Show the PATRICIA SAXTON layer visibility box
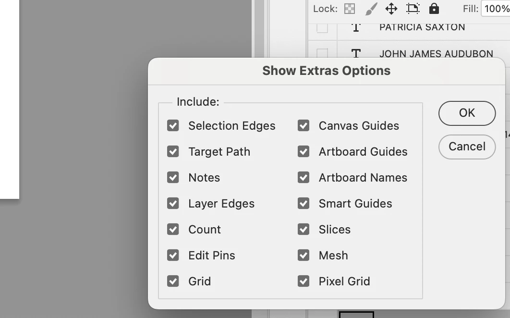The width and height of the screenshot is (510, 318). pyautogui.click(x=322, y=28)
